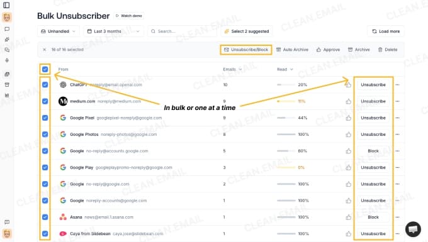The height and width of the screenshot is (242, 428).
Task: Uncheck the Google Photos row checkbox
Action: pos(45,135)
